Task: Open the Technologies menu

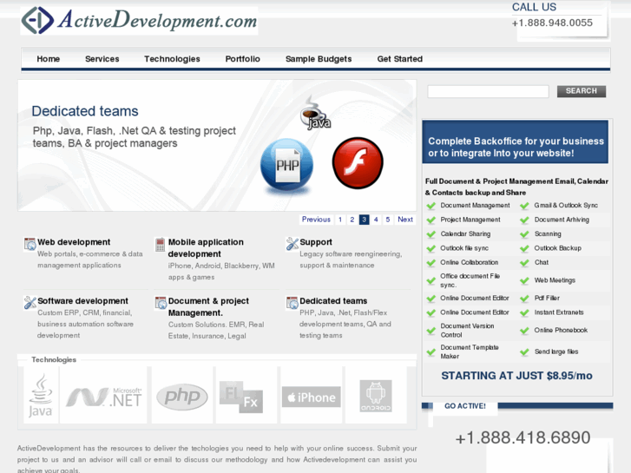Action: point(172,59)
